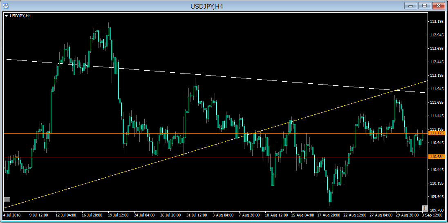448x223 pixels.
Task: Click the 31 Jul 12:00 time label
Action: click(x=197, y=215)
